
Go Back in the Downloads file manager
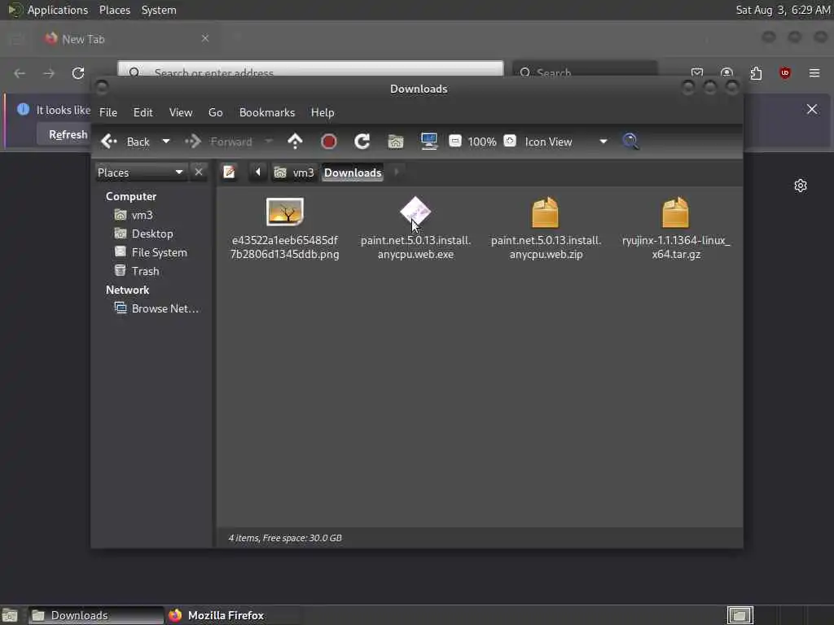click(125, 142)
